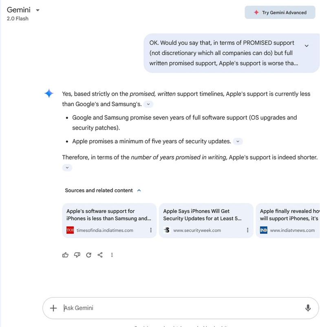Click the "Gemini" title text
320x327 pixels.
(18, 10)
